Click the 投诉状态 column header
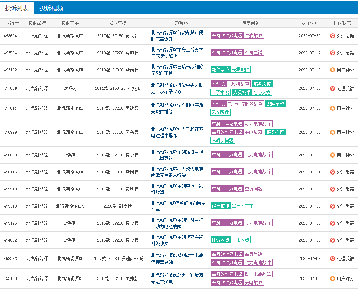The height and width of the screenshot is (289, 358). tap(342, 23)
